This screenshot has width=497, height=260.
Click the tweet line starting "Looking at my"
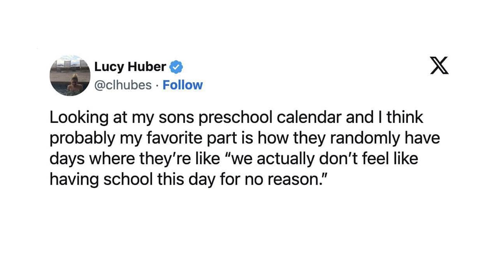(236, 118)
